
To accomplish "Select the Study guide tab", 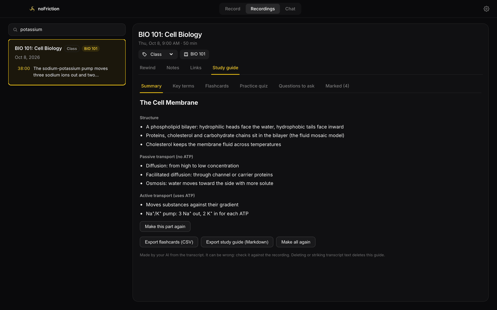I will [x=225, y=68].
